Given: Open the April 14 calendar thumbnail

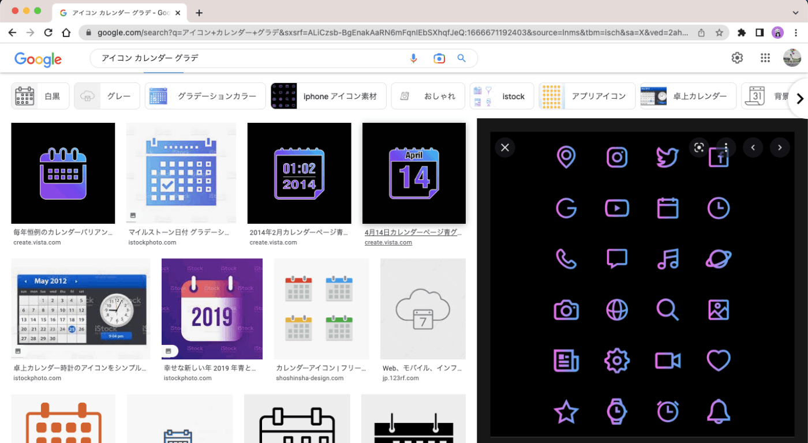Looking at the screenshot, I should (414, 173).
